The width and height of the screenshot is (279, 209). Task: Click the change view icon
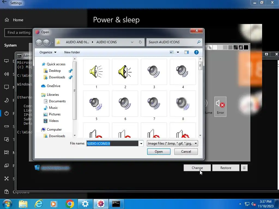(x=172, y=52)
